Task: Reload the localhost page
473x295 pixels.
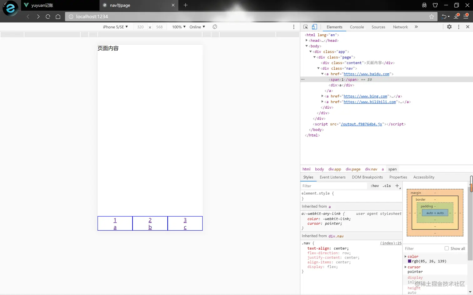Action: point(48,17)
